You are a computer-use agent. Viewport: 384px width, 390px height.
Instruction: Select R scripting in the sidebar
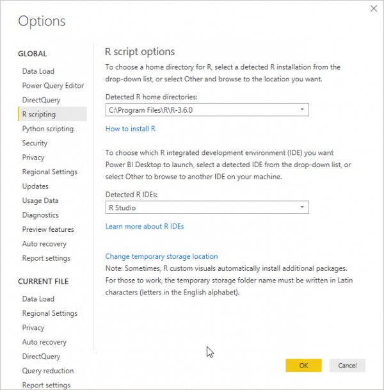tap(52, 114)
